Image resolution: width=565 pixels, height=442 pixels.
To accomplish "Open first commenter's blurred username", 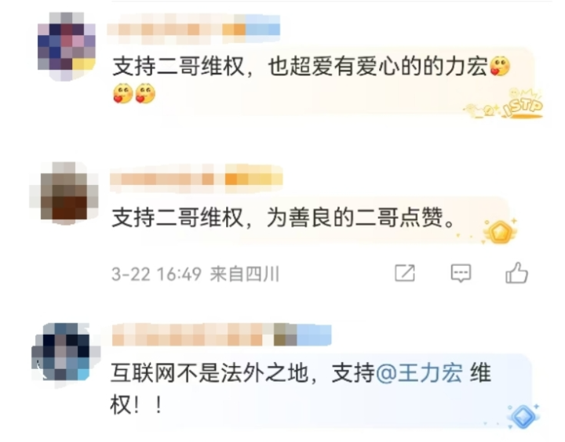I will 194,30.
